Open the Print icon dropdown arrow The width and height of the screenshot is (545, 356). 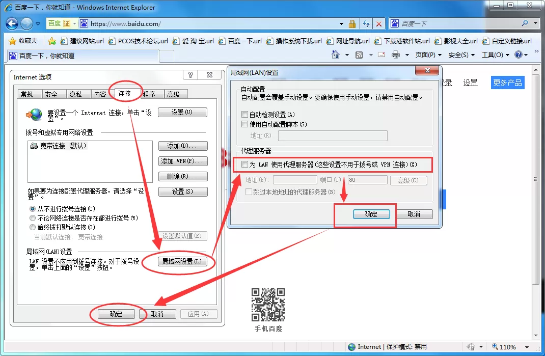point(407,55)
